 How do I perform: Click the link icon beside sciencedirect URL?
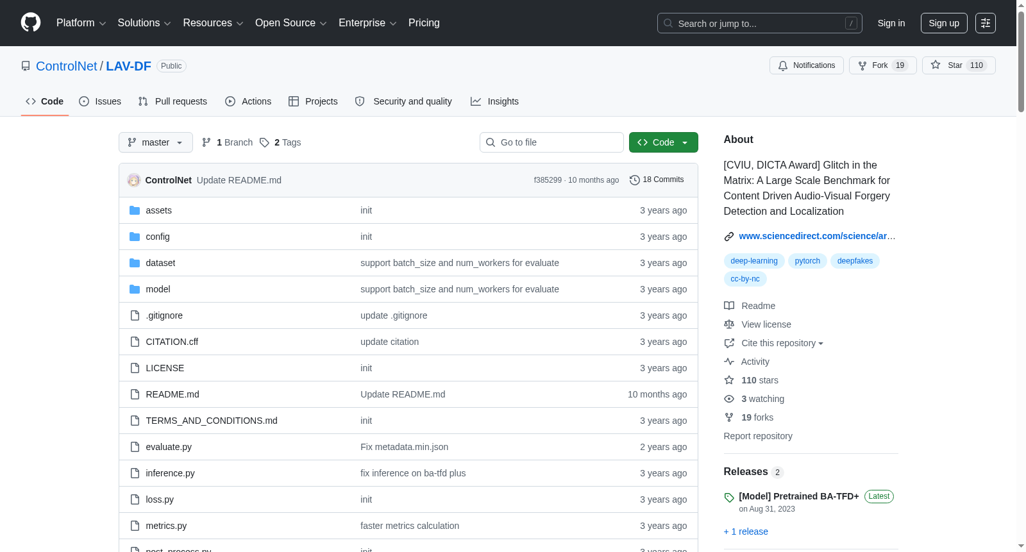pyautogui.click(x=729, y=237)
